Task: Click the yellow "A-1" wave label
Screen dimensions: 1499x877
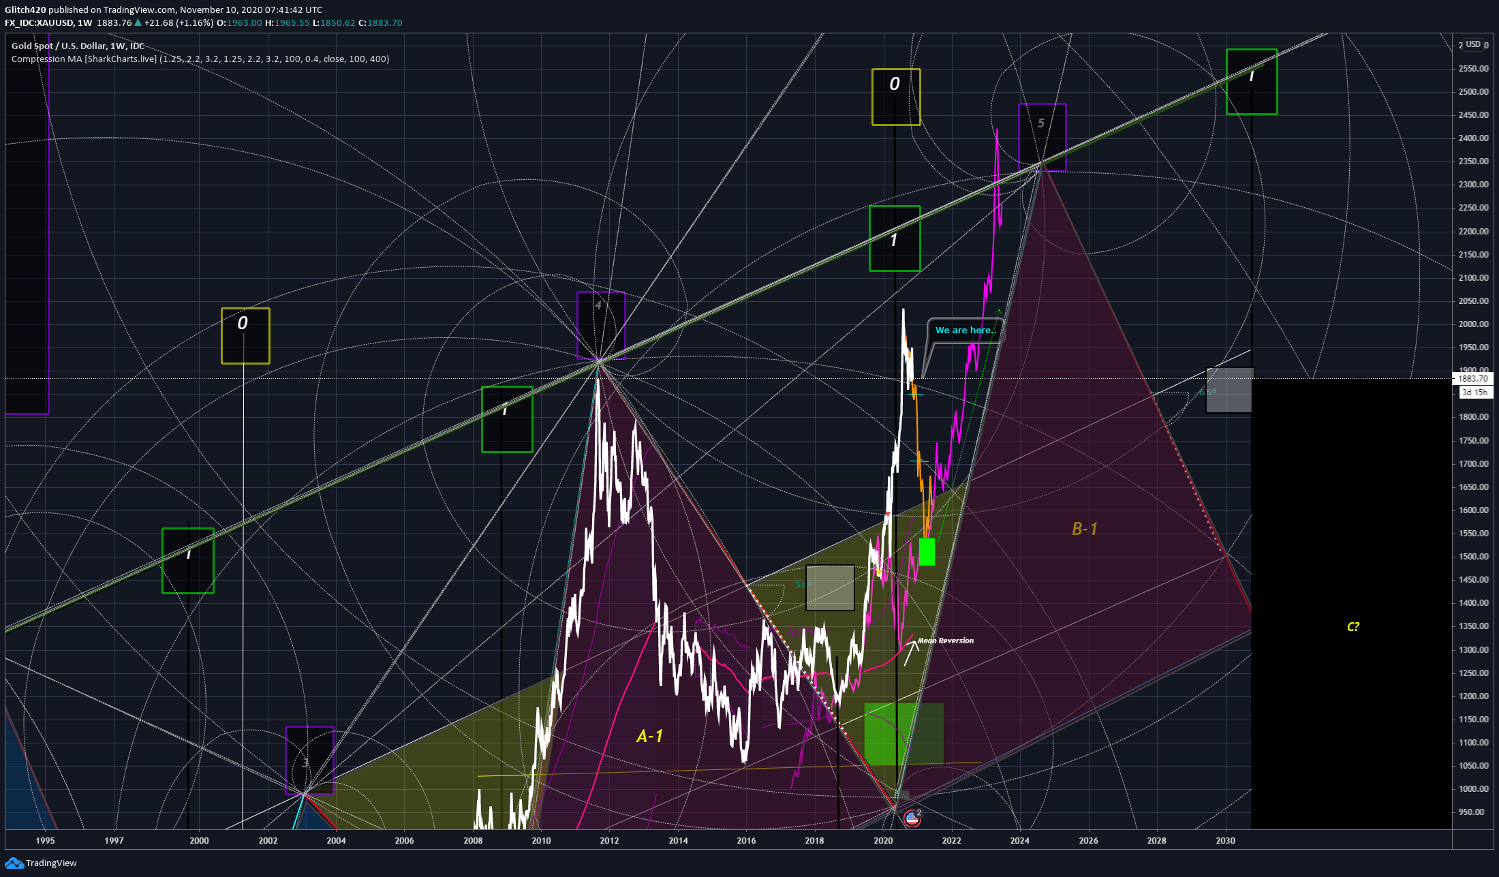Action: tap(649, 736)
